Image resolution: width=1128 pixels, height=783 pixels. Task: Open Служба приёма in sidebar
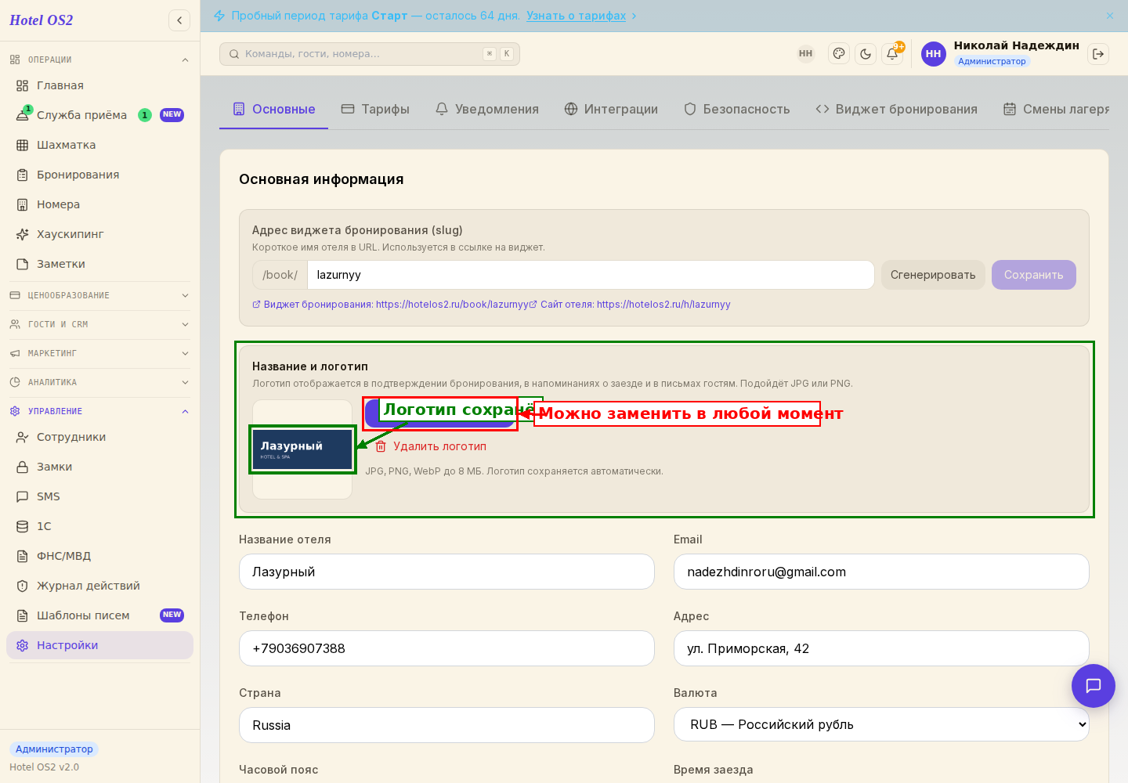pyautogui.click(x=99, y=115)
